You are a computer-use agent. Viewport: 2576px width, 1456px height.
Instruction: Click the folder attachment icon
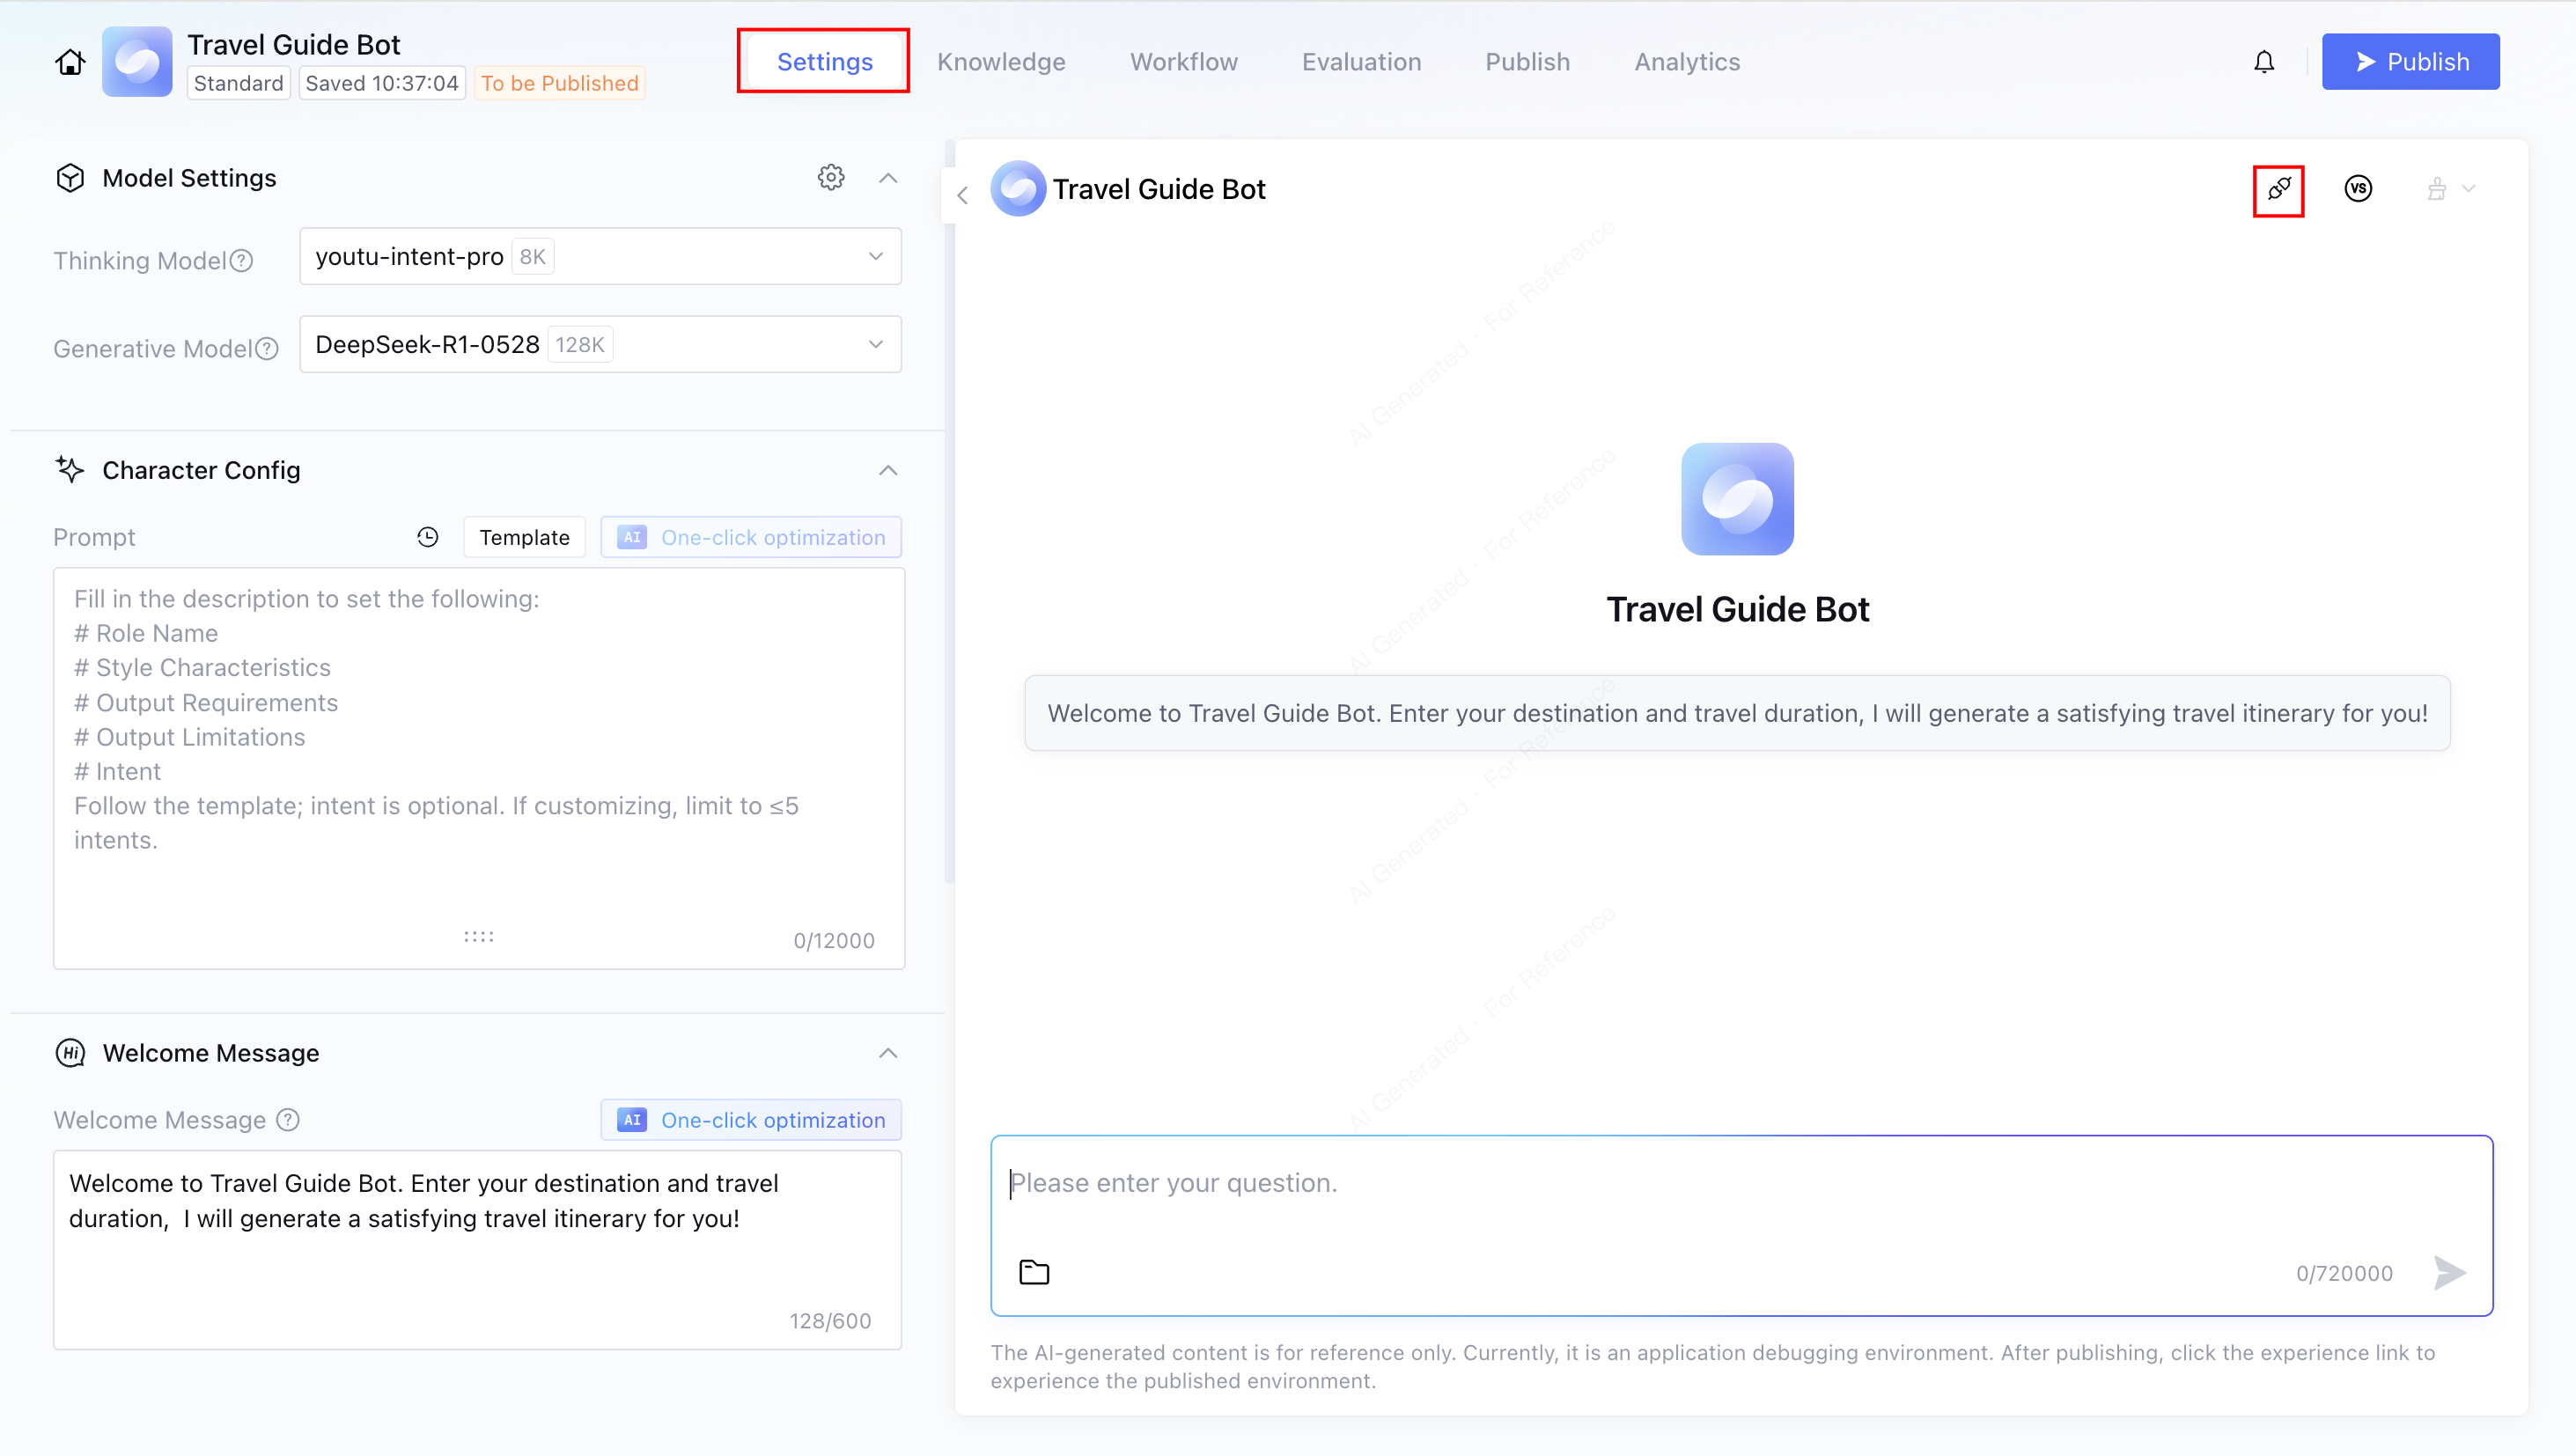tap(1034, 1272)
